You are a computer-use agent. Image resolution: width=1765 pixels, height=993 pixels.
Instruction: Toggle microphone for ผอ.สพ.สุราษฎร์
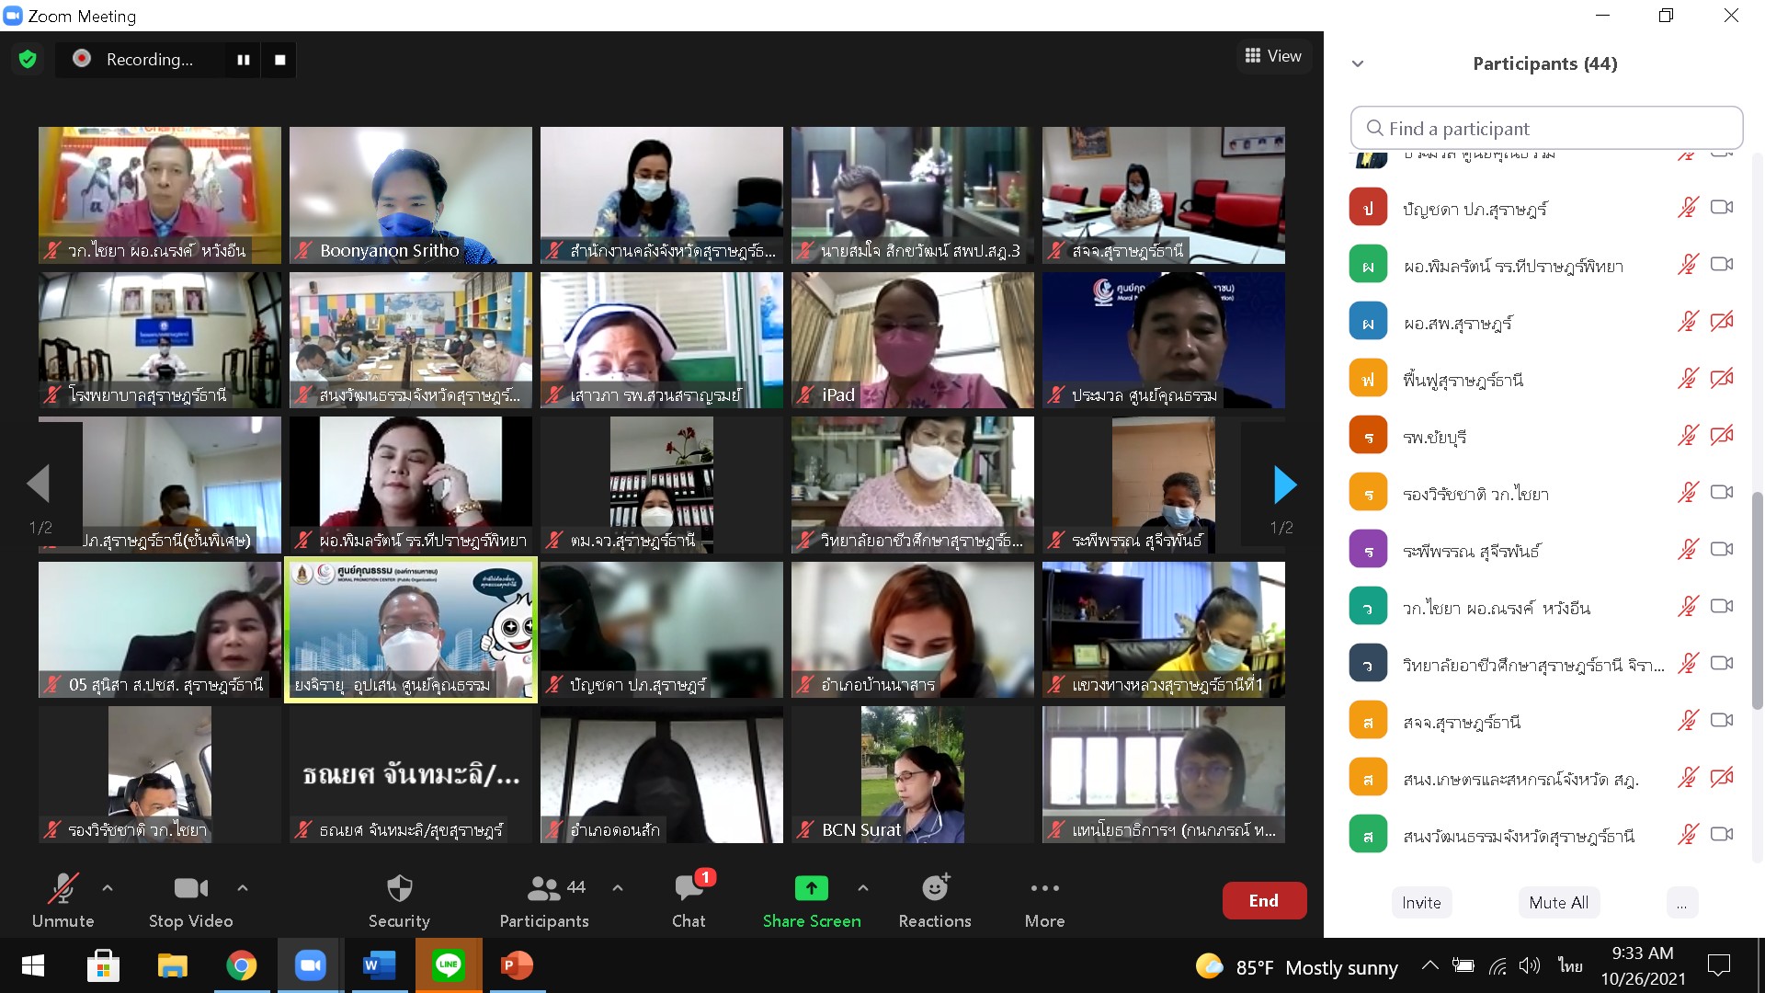click(1688, 322)
